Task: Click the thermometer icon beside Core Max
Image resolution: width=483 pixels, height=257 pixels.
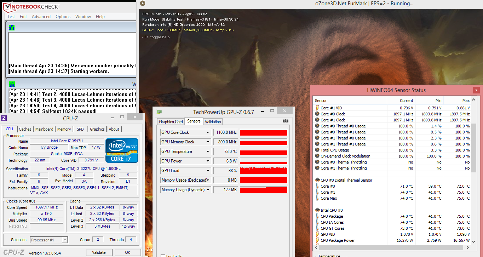Action: [317, 198]
